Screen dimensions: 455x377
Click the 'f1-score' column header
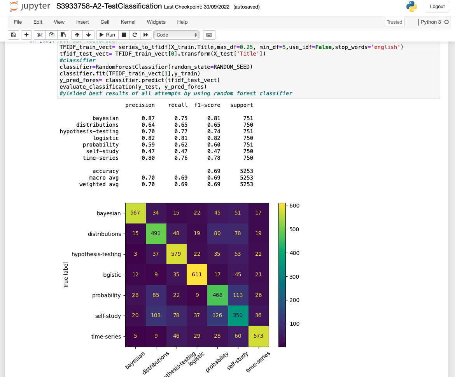pos(207,105)
